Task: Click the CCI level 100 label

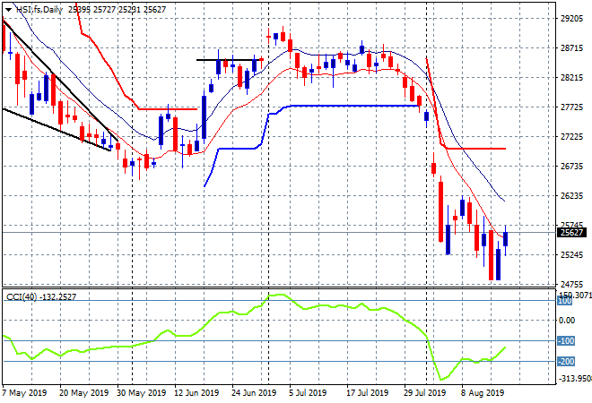Action: click(565, 301)
